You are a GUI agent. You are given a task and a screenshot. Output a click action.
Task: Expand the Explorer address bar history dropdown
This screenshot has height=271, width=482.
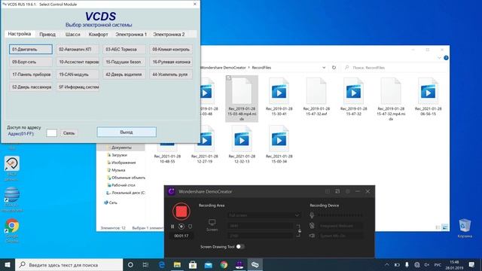(x=324, y=67)
